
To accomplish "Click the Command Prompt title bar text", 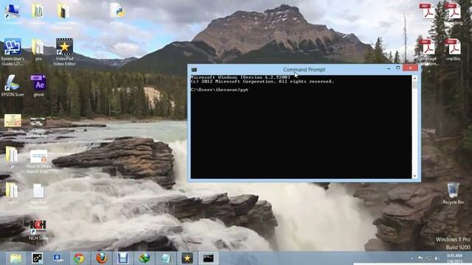I will click(304, 70).
